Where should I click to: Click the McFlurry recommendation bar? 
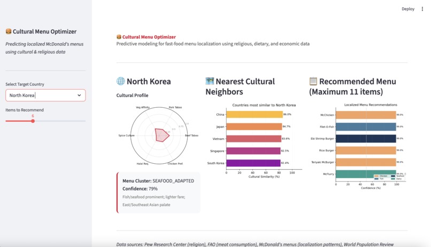pos(366,174)
